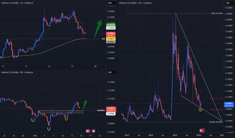Viewport: 235px width, 138px height.
Task: Click the '100.00% (0.03567)' Fibonacci level label
Action: pos(216,122)
